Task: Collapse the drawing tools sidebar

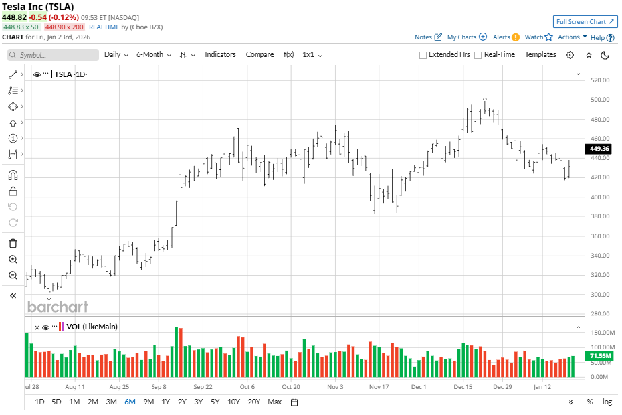Action: coord(13,295)
